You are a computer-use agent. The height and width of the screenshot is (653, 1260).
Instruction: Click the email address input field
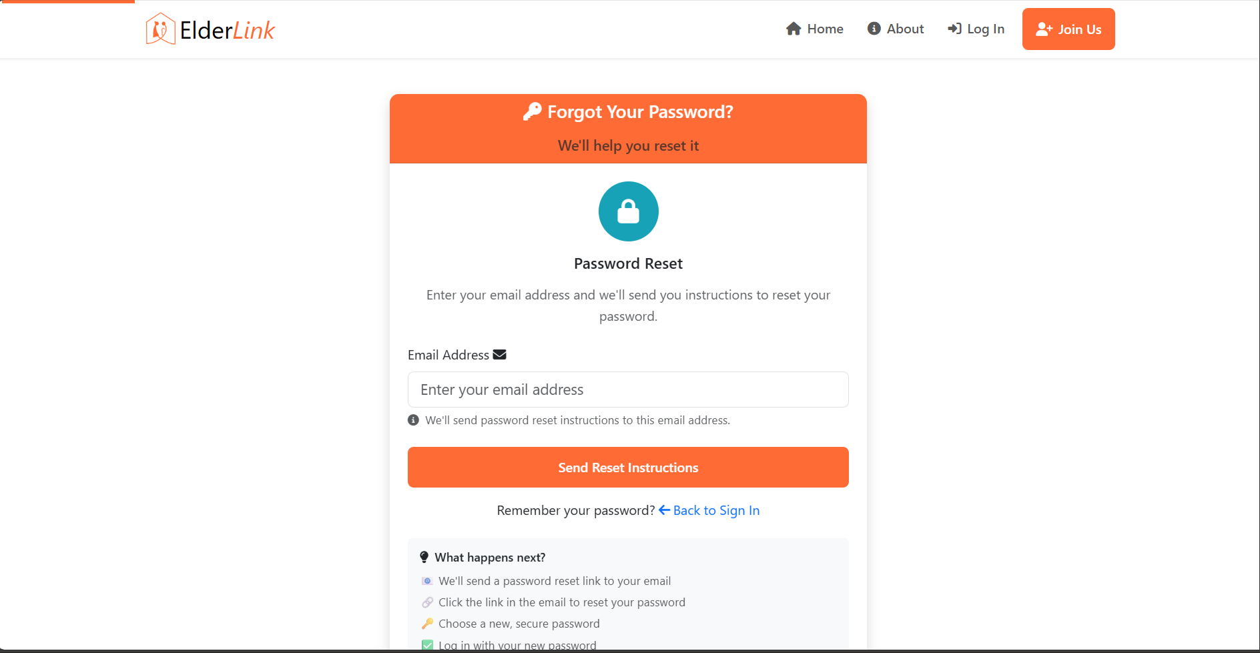(628, 390)
